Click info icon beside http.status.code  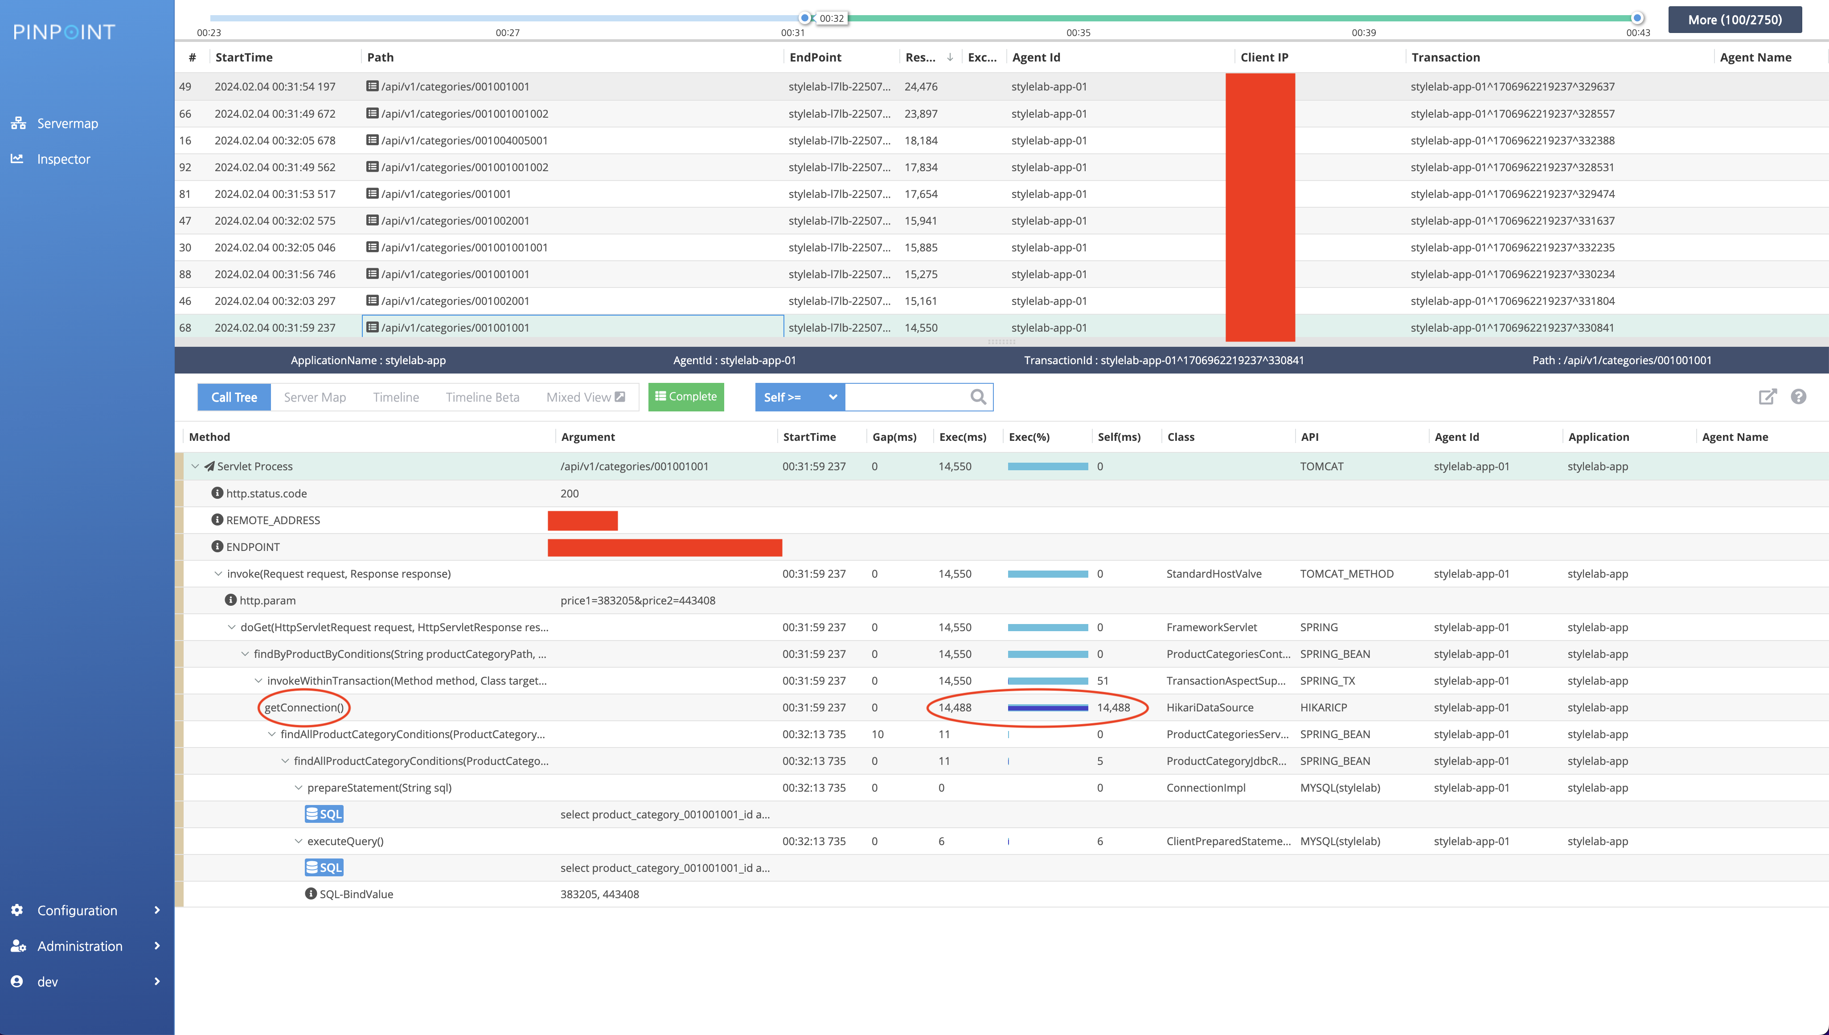217,493
